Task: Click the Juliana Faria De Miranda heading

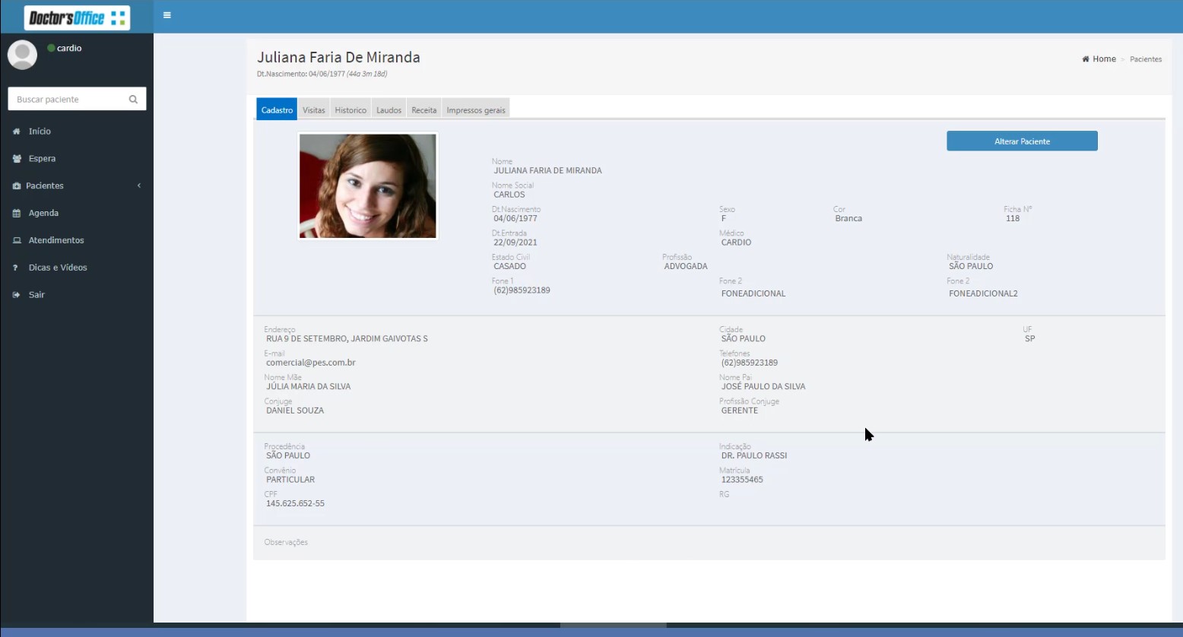Action: pos(338,57)
